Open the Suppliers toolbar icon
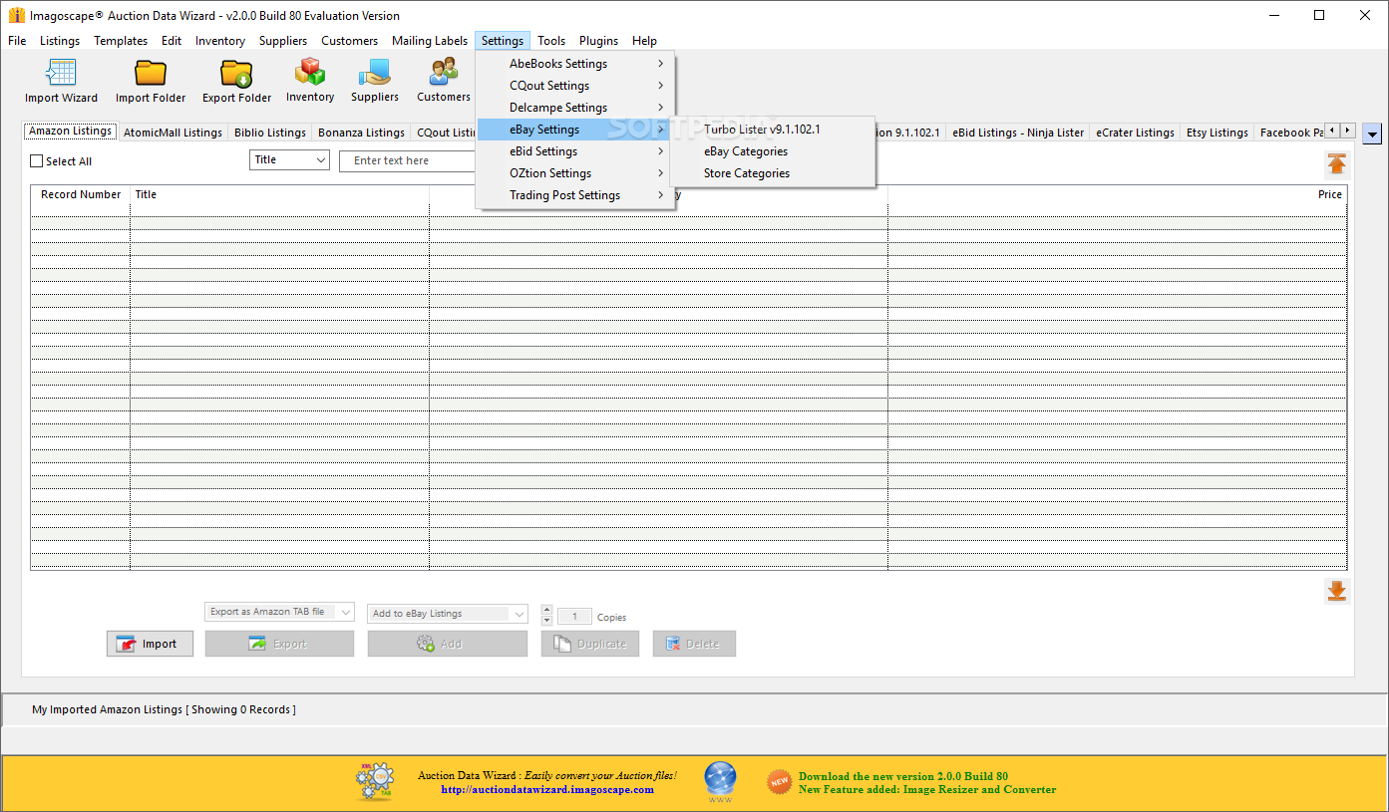 tap(375, 81)
